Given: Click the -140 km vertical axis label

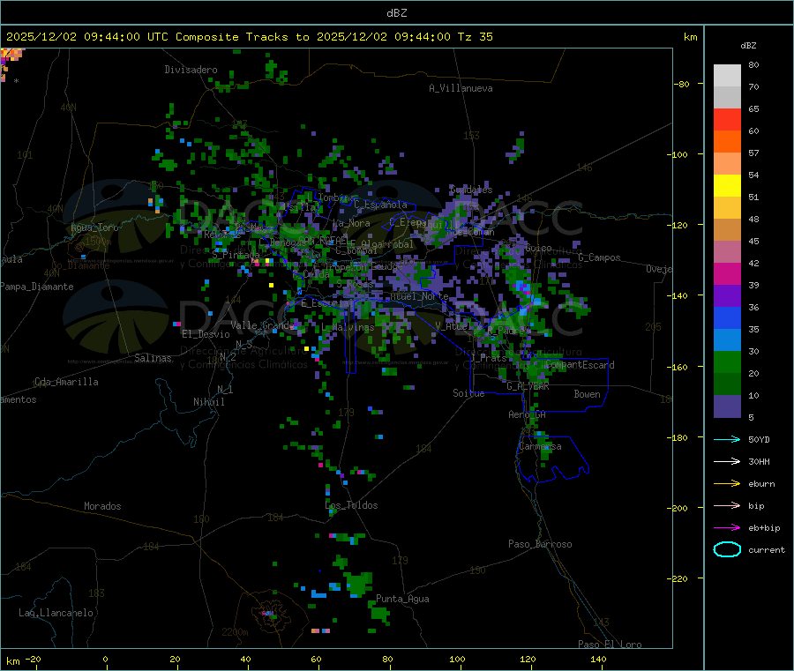Looking at the screenshot, I should click(677, 295).
